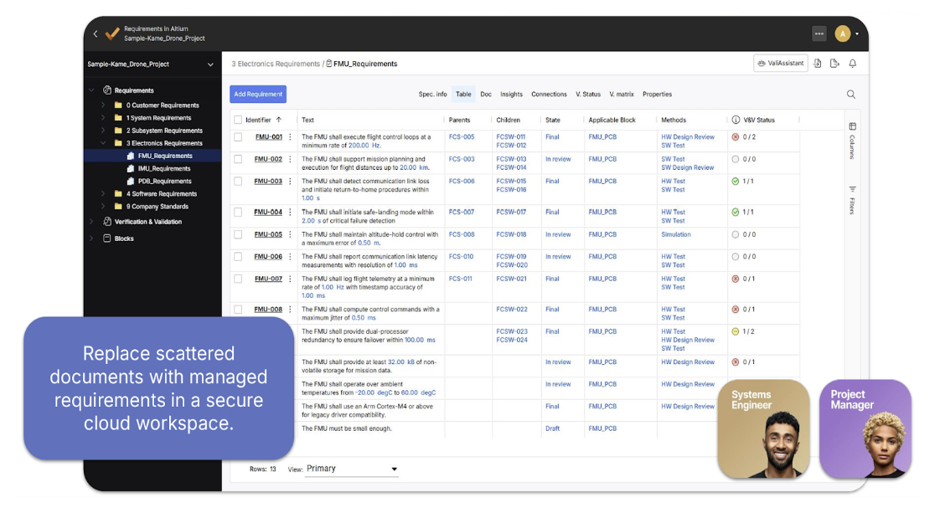Click the V&V Status info icon
Viewport: 940px width, 523px height.
coord(736,120)
